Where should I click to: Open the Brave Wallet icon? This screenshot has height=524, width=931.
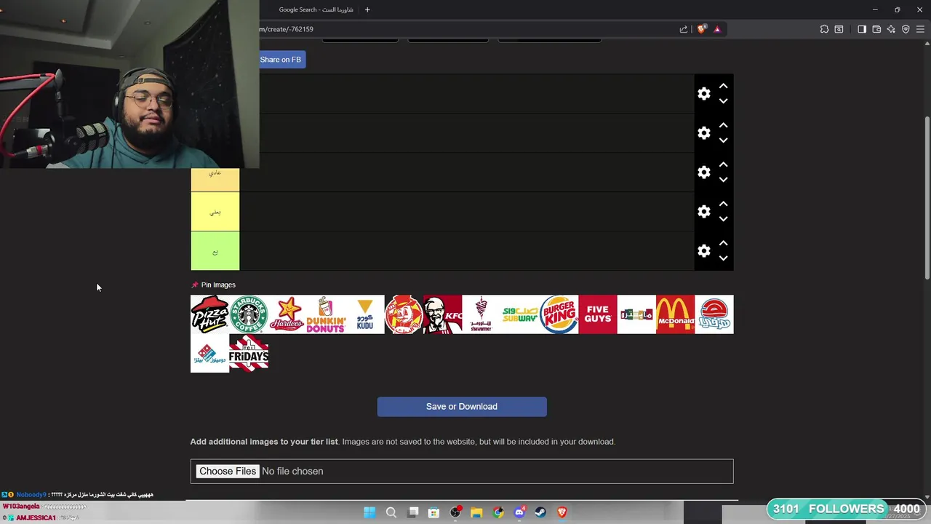[876, 29]
